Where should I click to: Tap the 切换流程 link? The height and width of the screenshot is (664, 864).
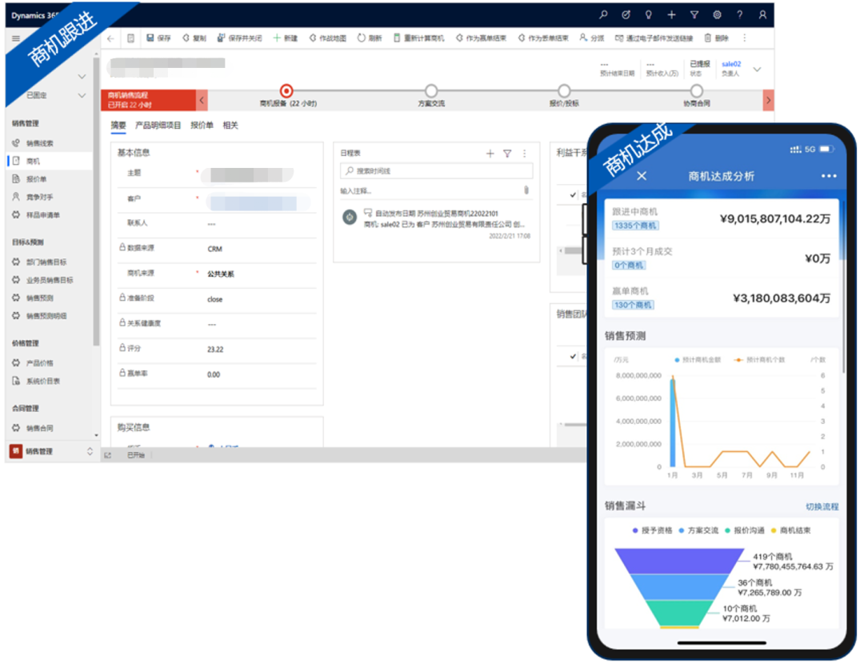[822, 506]
